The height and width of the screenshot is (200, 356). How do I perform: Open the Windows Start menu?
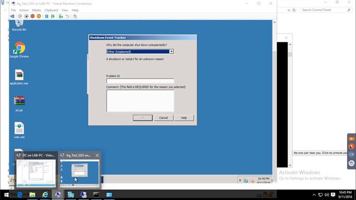pos(6,195)
